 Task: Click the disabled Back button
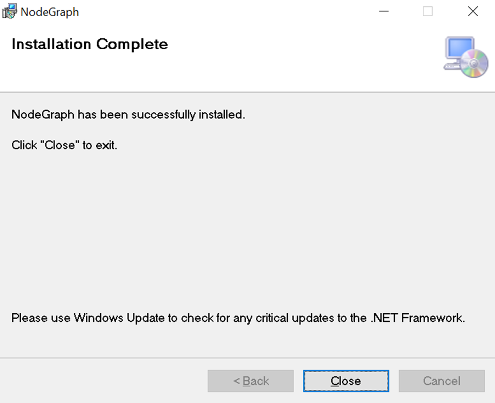251,381
